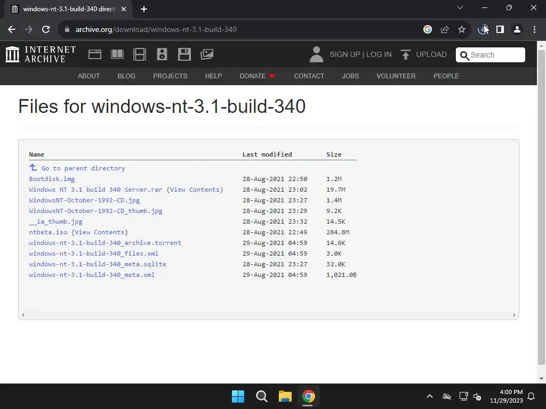Reload the page
The height and width of the screenshot is (409, 546).
46,30
